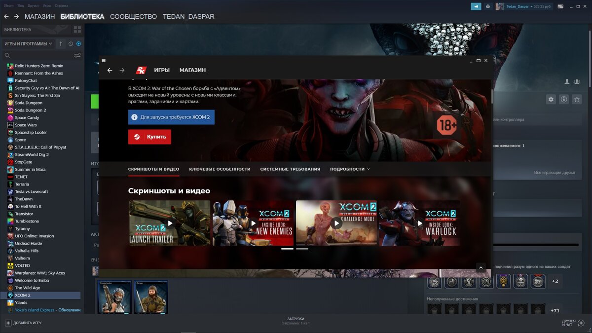Open Friends and Chat plus icon

pyautogui.click(x=581, y=323)
